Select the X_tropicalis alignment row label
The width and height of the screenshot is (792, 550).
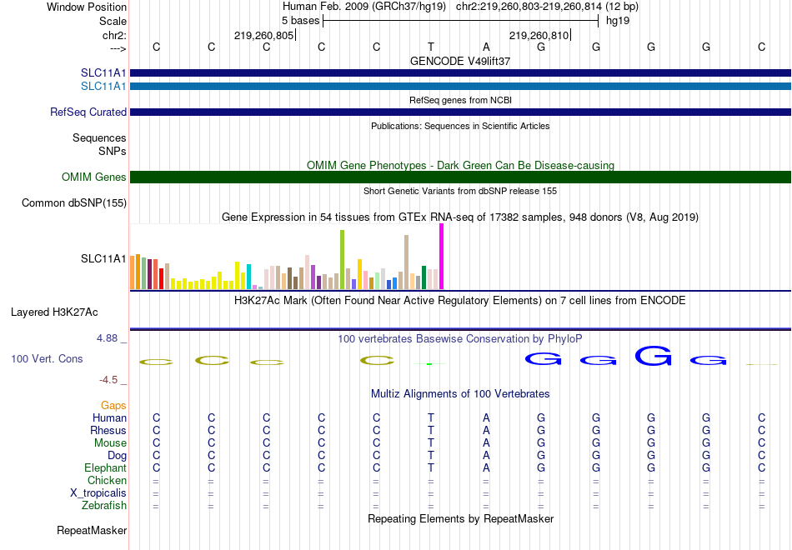coord(98,493)
